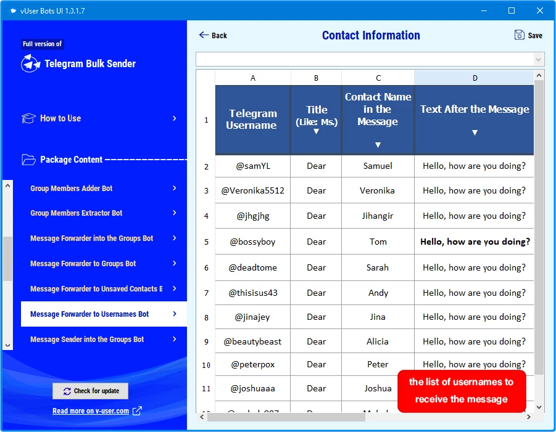
Task: Select the @bossyboy username cell
Action: (253, 242)
